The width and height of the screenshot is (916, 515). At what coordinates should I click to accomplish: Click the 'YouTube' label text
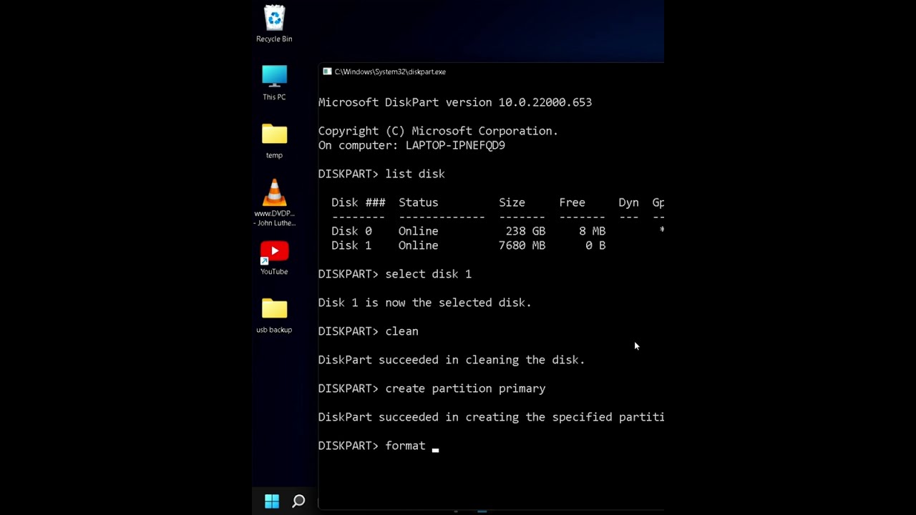274,271
